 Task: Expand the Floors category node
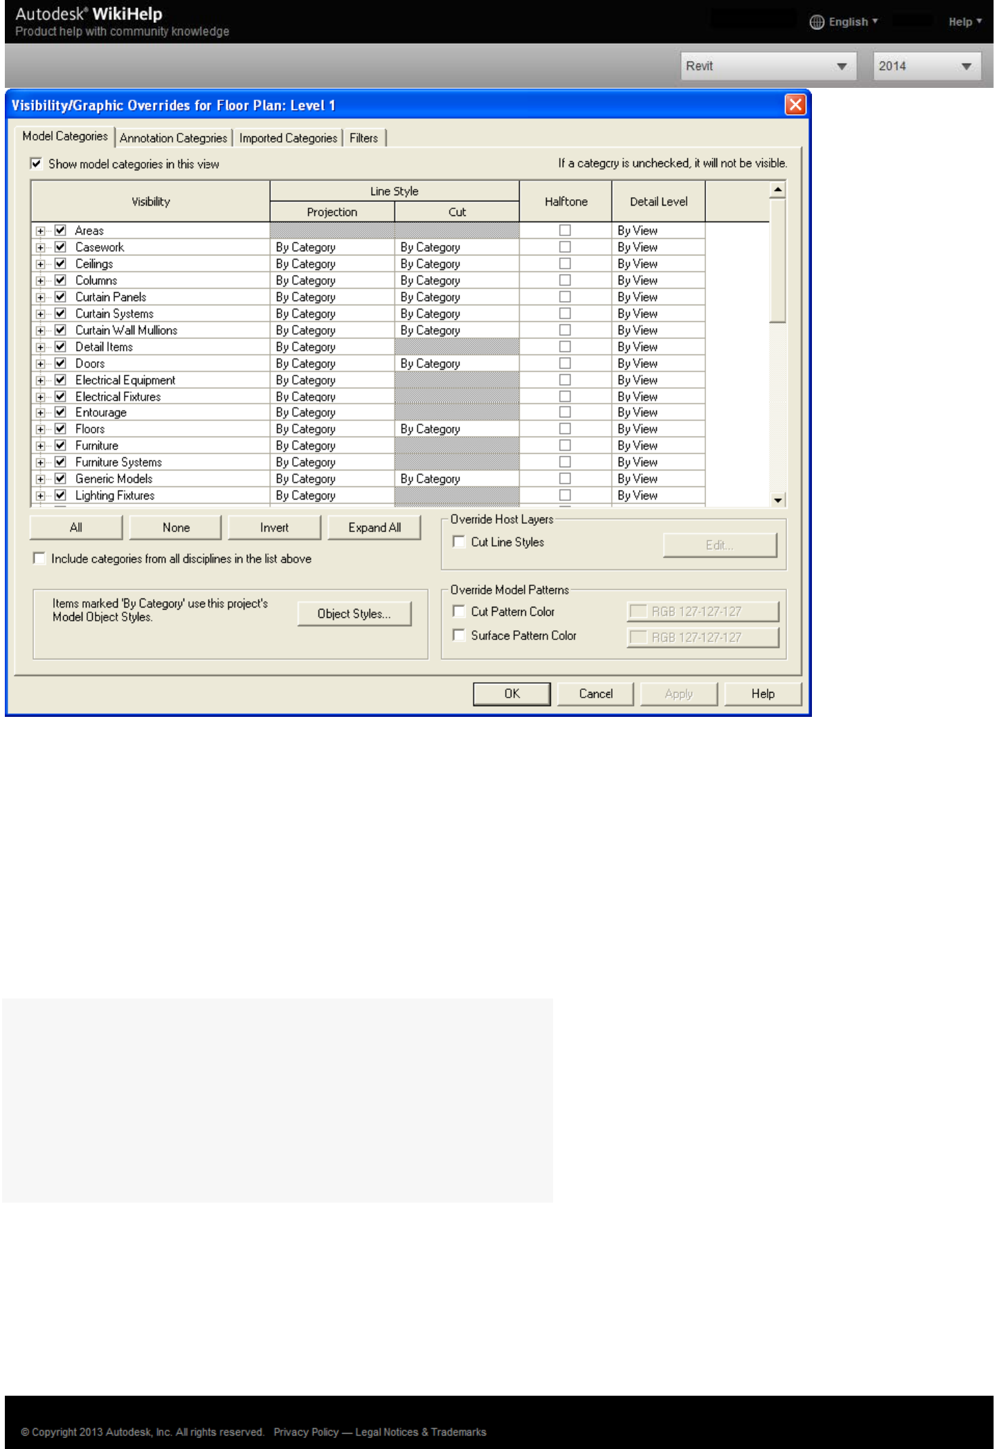coord(41,430)
